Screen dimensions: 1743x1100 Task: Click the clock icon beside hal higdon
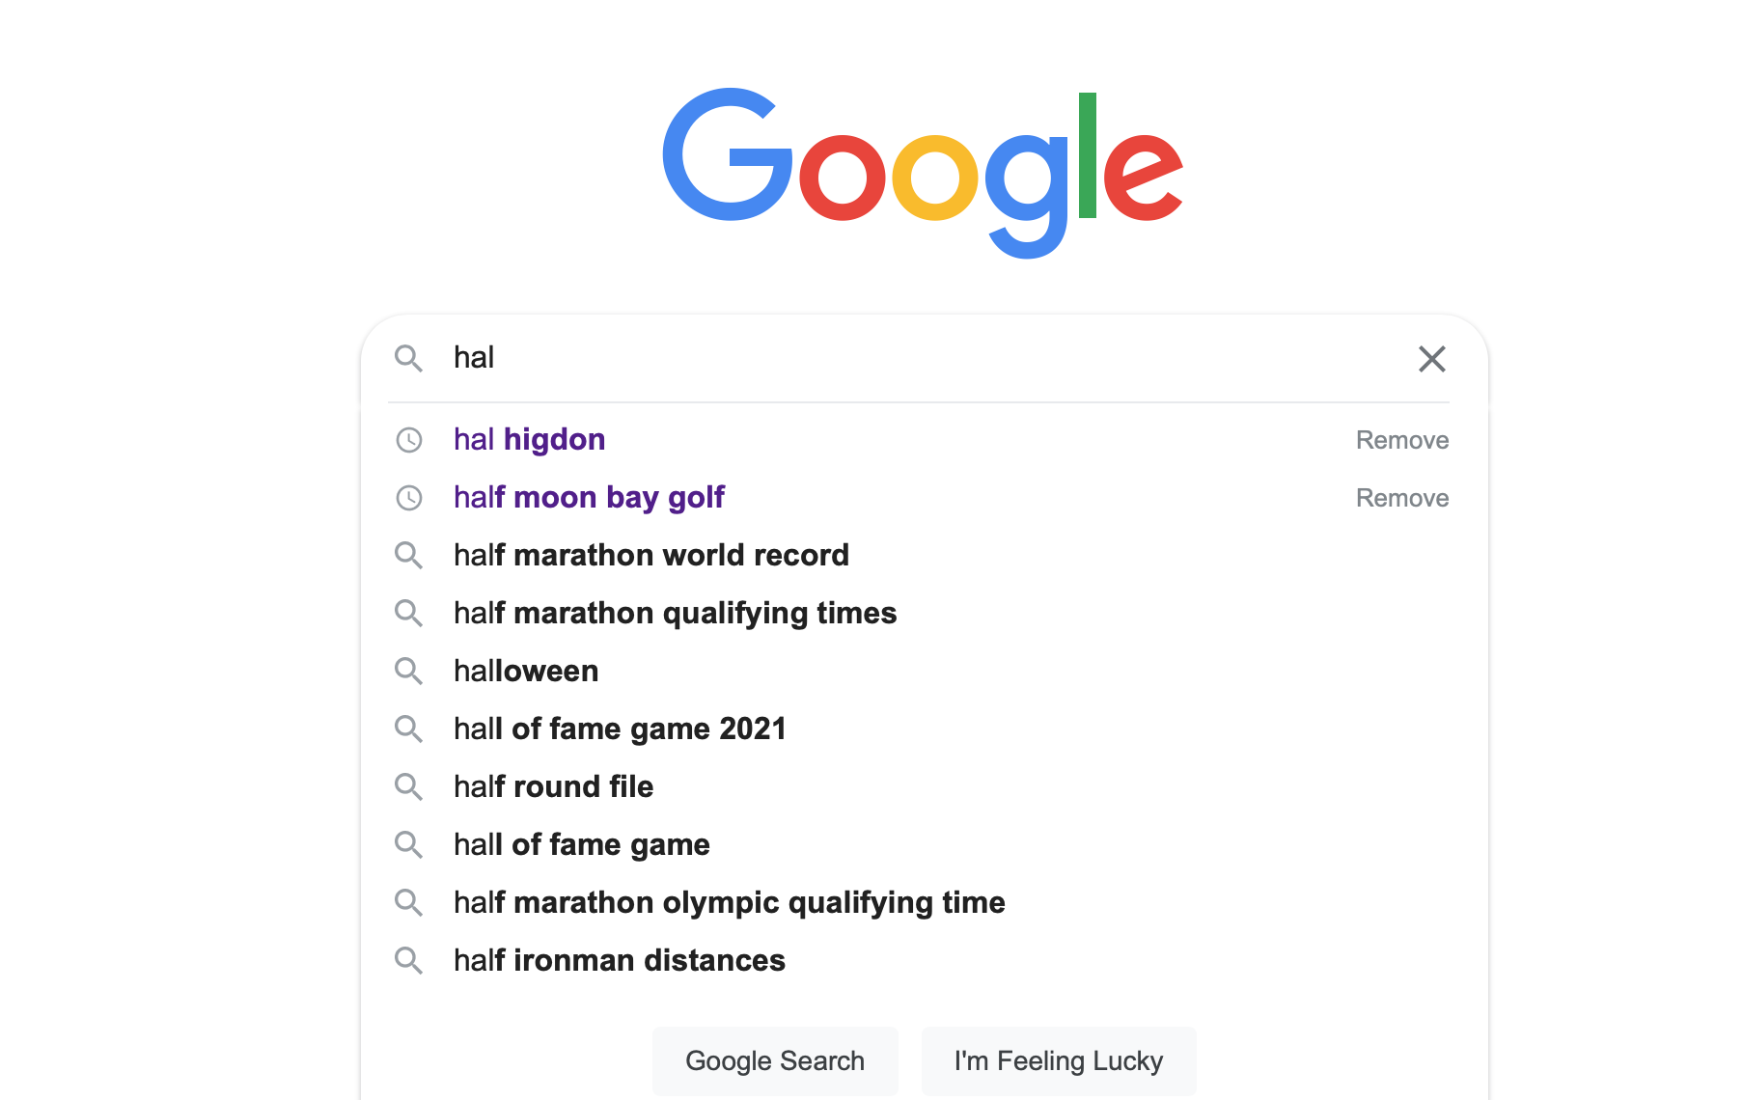tap(409, 440)
